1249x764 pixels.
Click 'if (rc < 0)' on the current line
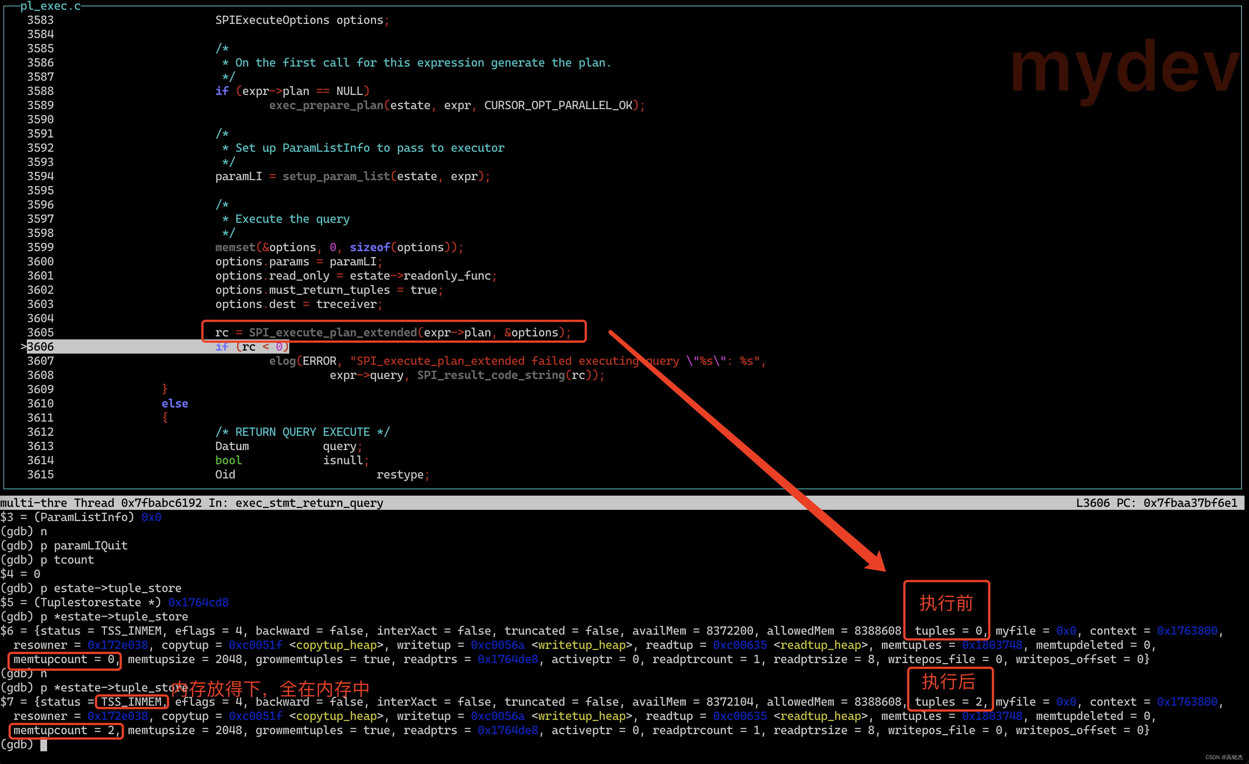pos(252,346)
